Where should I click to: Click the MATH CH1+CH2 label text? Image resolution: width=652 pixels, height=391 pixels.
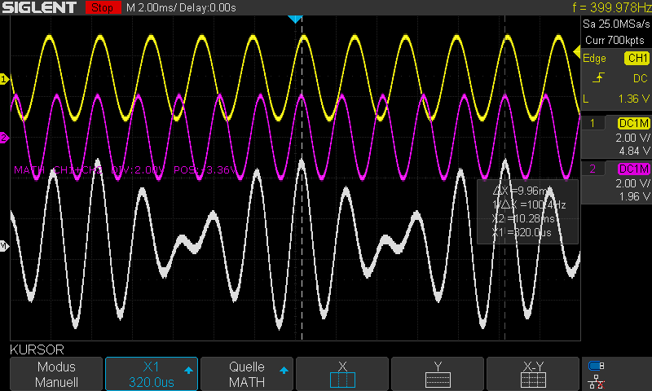click(58, 170)
